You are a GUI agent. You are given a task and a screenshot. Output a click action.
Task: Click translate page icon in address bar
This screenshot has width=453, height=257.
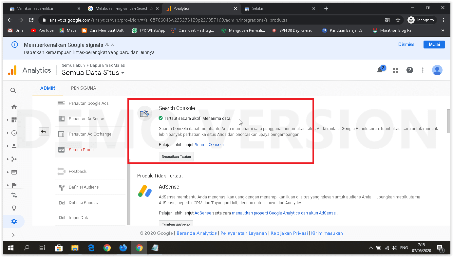[x=387, y=20]
